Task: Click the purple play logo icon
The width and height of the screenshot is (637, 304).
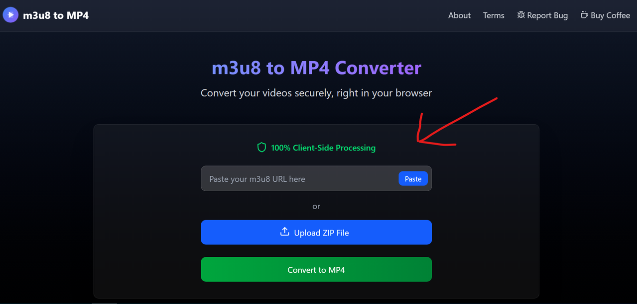Action: coord(10,15)
